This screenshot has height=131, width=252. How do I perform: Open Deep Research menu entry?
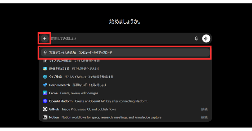click(x=125, y=85)
